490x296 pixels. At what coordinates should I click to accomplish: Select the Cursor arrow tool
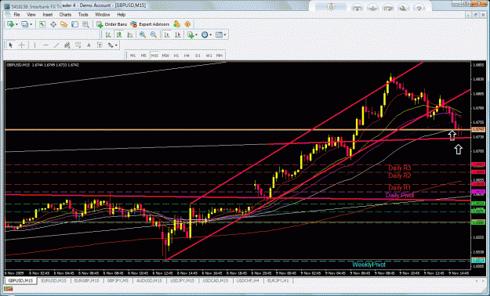11,45
